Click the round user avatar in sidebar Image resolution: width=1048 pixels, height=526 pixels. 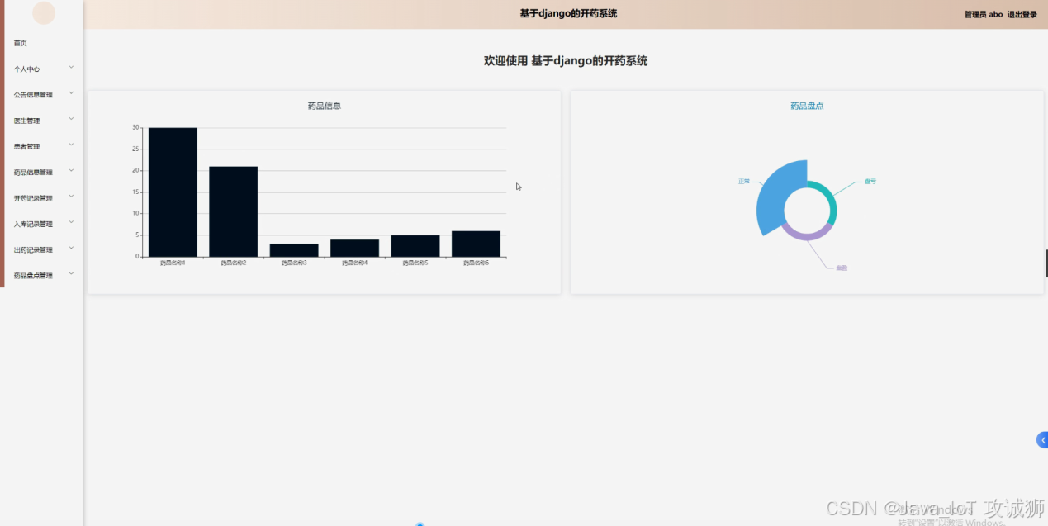(44, 13)
